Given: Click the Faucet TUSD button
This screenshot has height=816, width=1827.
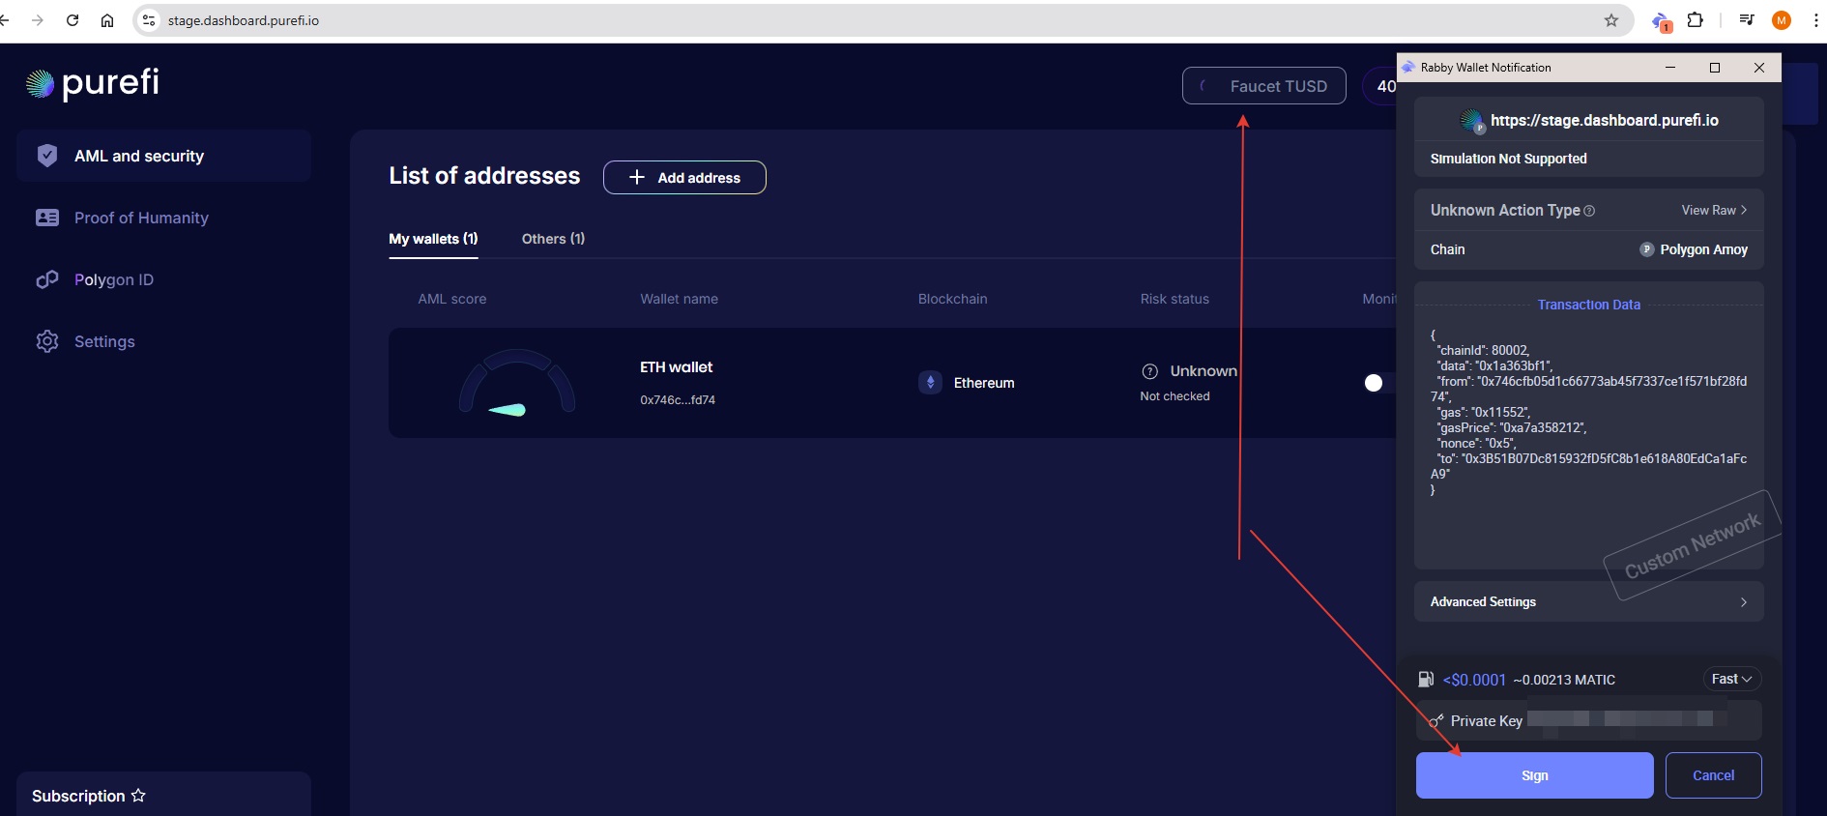Looking at the screenshot, I should [x=1263, y=86].
